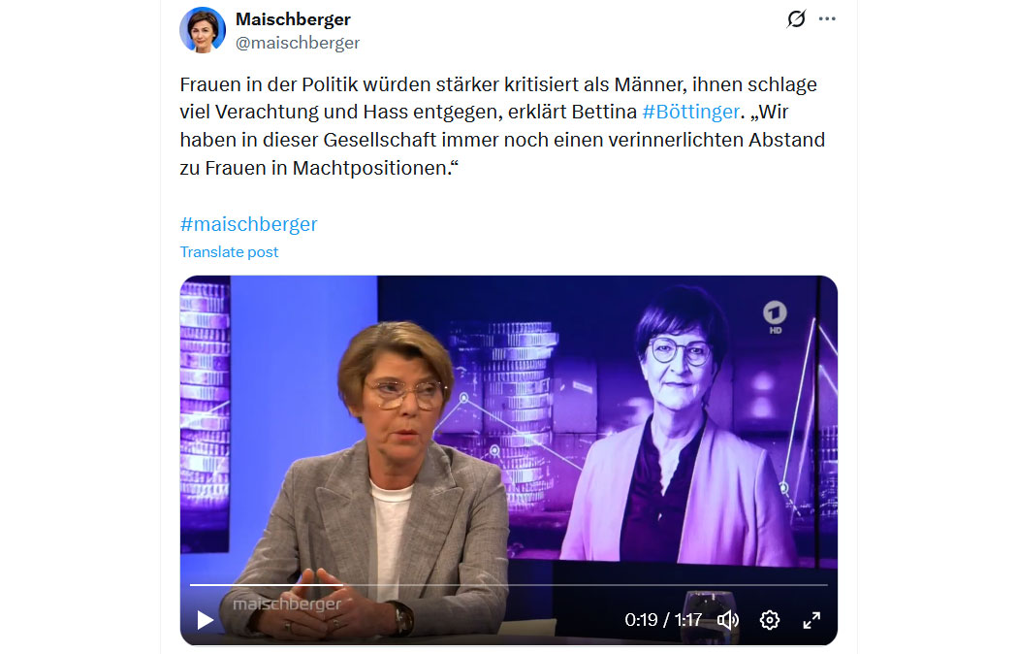1018x654 pixels.
Task: Click the played portion of video progress bar
Action: 267,585
